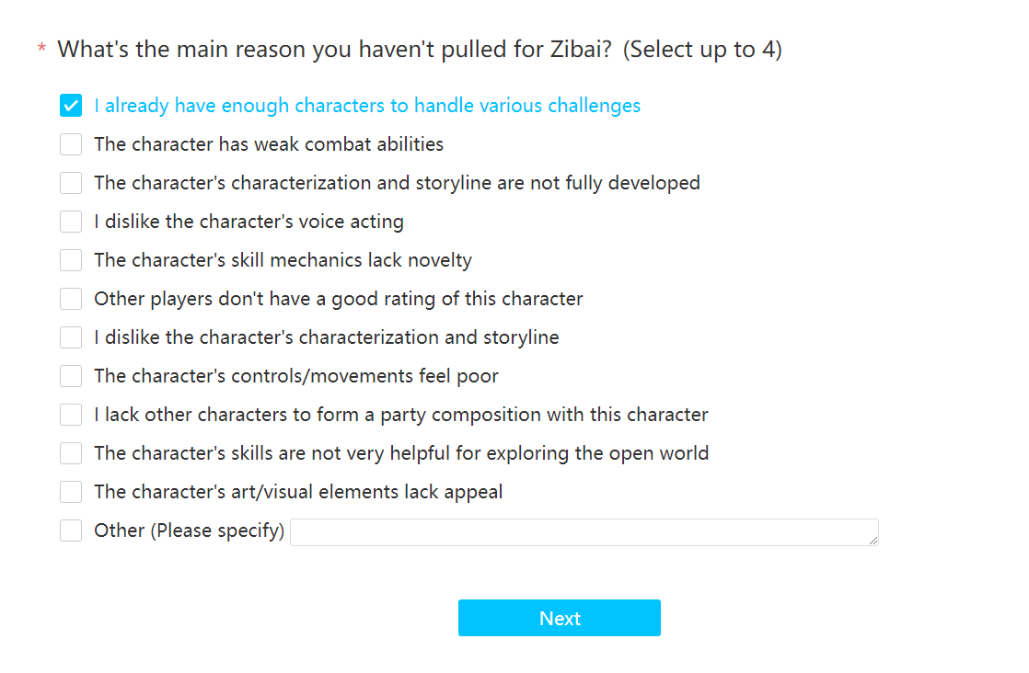Uncheck "I already have enough characters" checkbox

click(71, 106)
